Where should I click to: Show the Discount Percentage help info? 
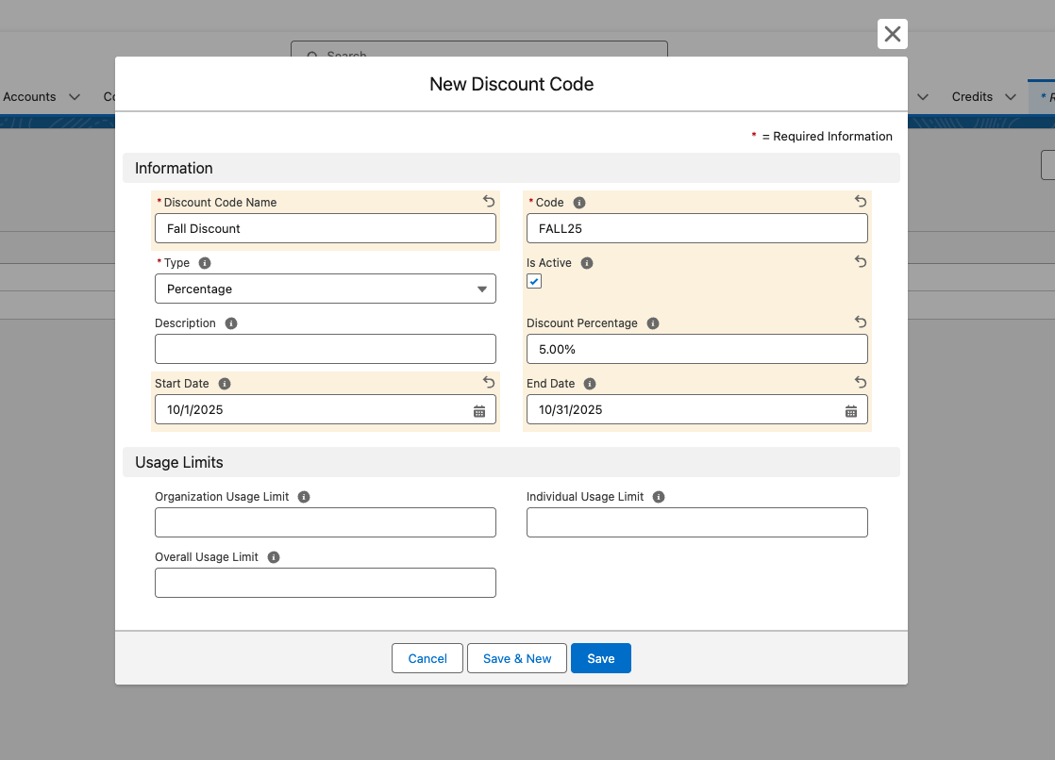point(653,323)
